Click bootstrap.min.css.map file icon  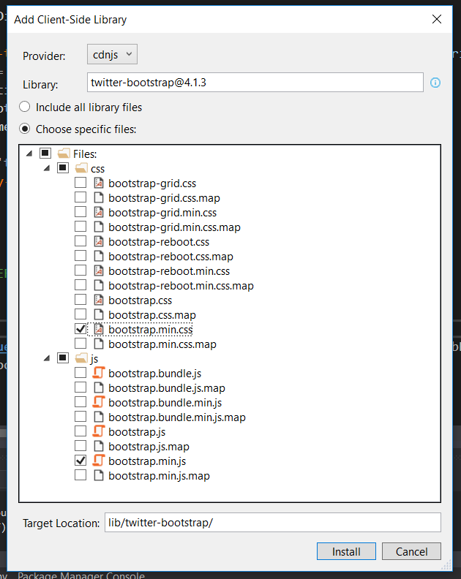point(98,344)
